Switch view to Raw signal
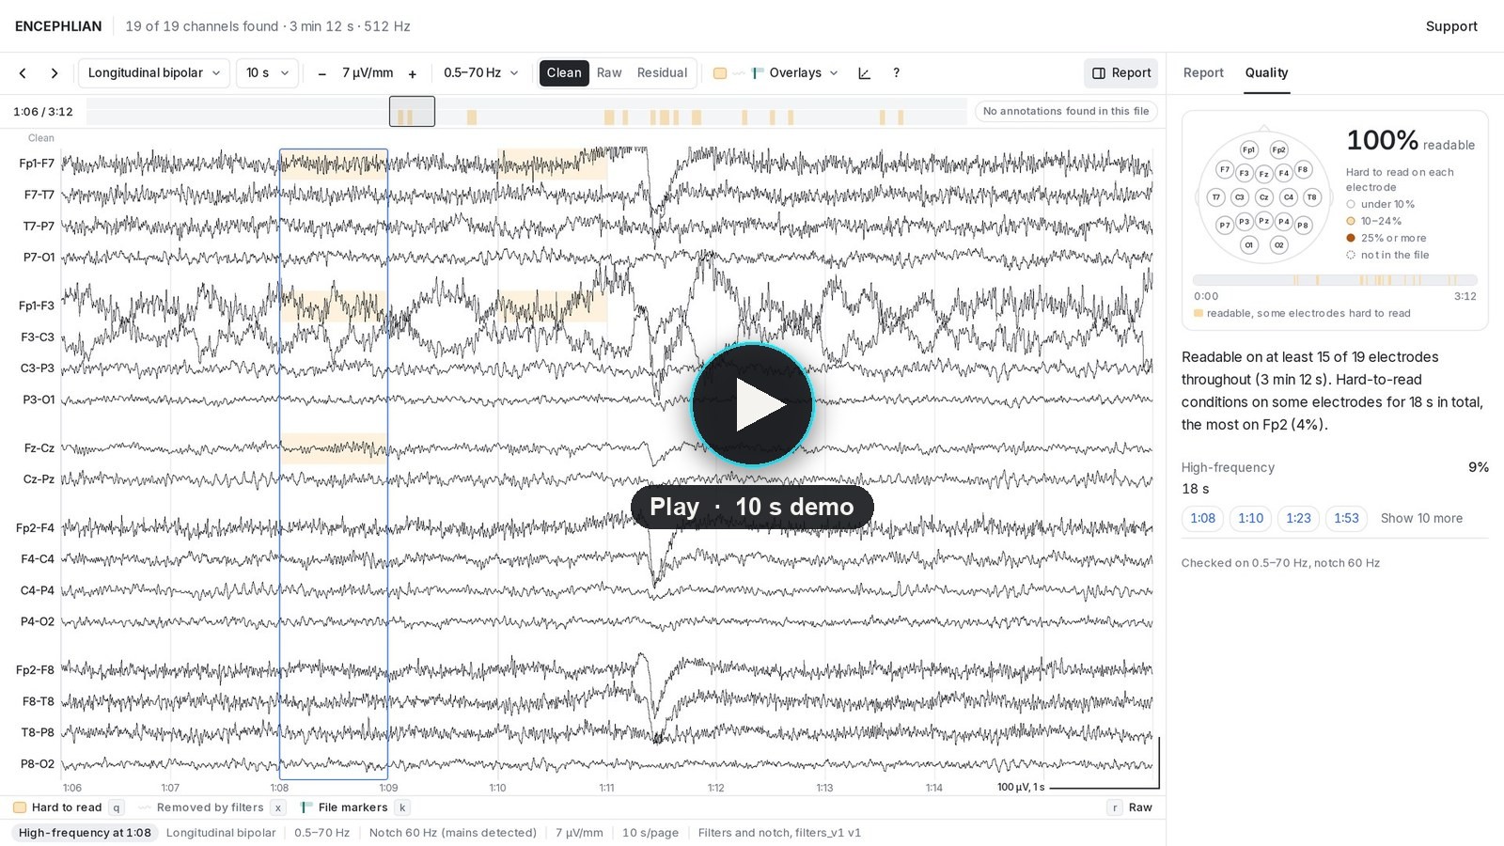Viewport: 1504px width, 846px height. pos(609,73)
